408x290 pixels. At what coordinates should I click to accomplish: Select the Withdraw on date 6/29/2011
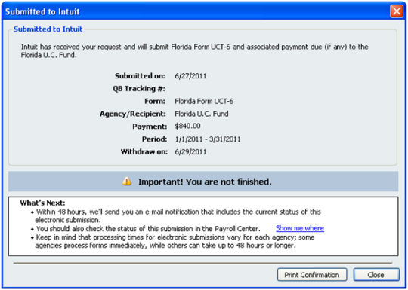tap(190, 151)
